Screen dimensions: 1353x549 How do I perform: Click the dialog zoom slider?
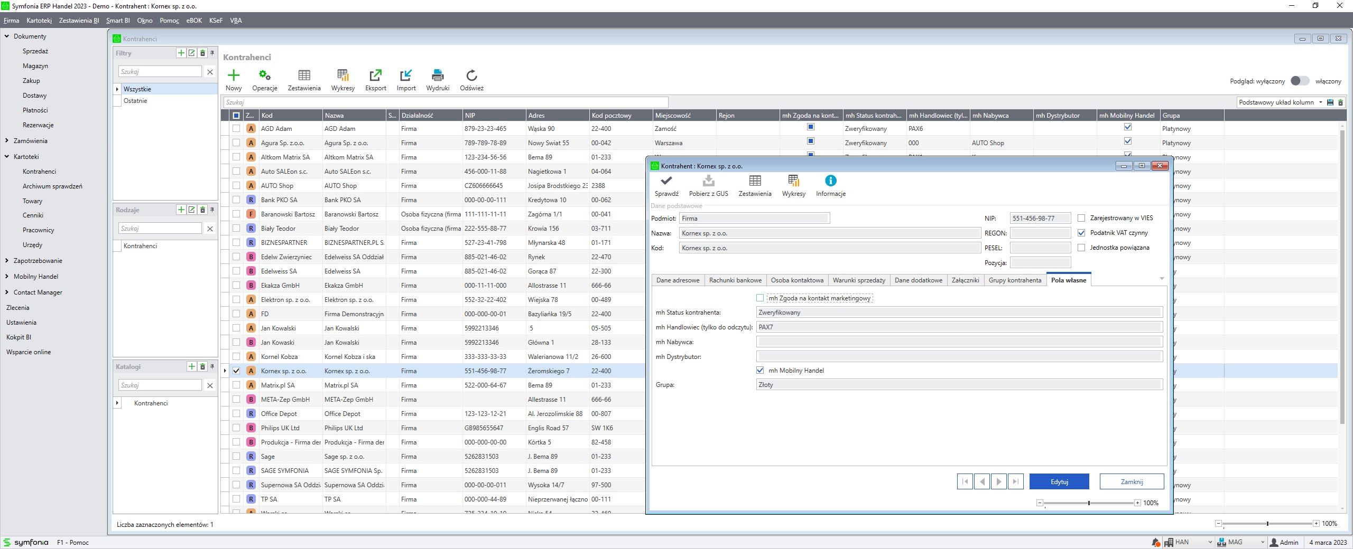pyautogui.click(x=1089, y=503)
